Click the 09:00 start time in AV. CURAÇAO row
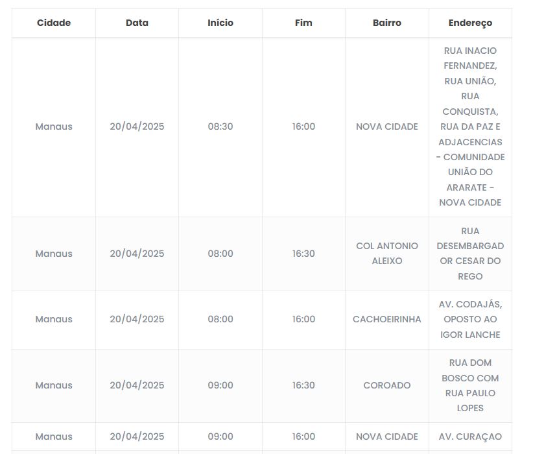Image resolution: width=533 pixels, height=454 pixels. coord(220,436)
